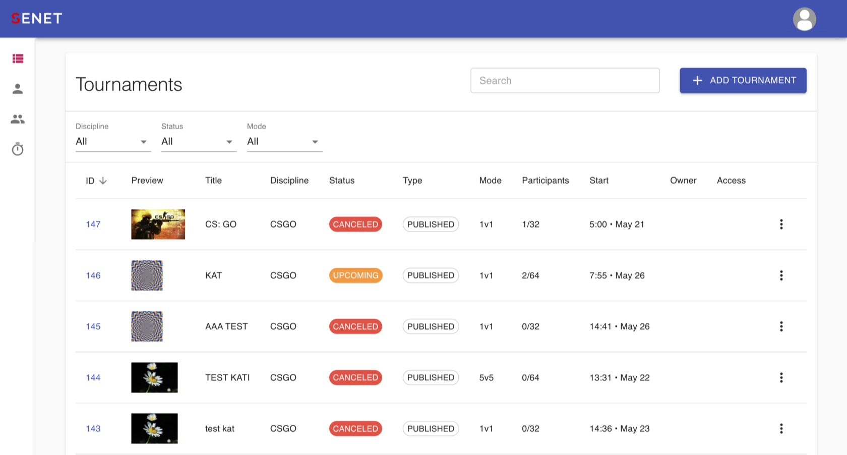Image resolution: width=847 pixels, height=455 pixels.
Task: Select the KAT tournament title
Action: pyautogui.click(x=213, y=275)
